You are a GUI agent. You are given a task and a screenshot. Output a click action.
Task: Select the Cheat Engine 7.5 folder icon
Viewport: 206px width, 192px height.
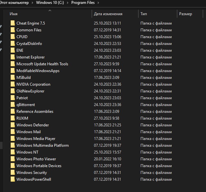(x=13, y=23)
